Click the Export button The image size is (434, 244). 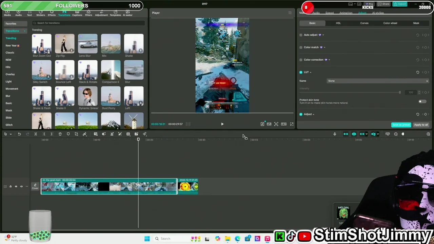[400, 4]
